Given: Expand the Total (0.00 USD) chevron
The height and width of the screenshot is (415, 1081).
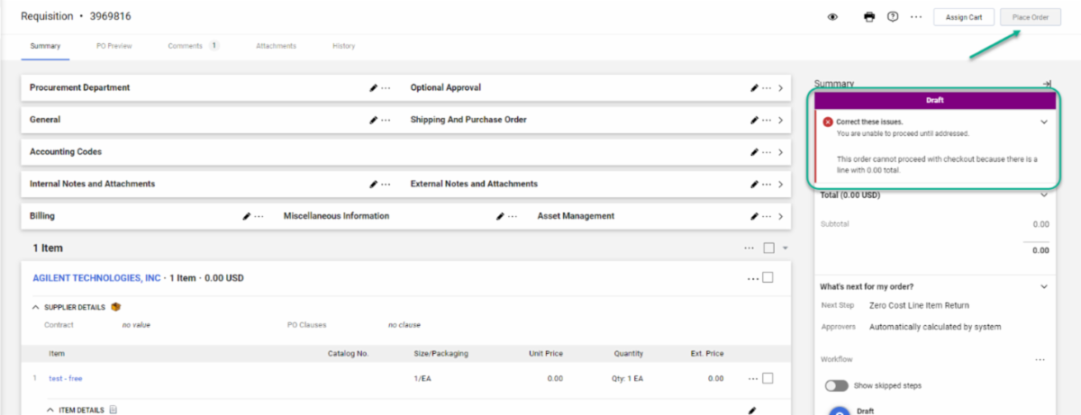Looking at the screenshot, I should (1044, 194).
